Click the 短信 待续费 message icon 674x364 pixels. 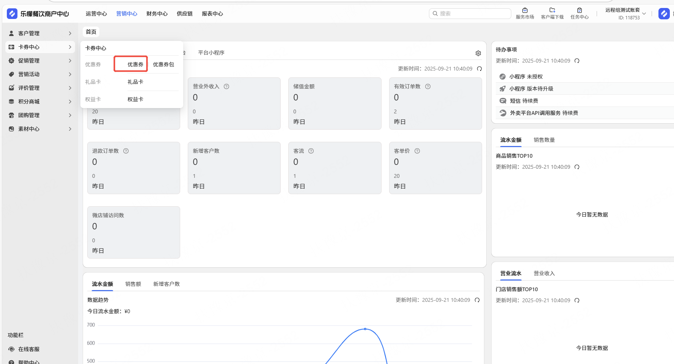(503, 101)
